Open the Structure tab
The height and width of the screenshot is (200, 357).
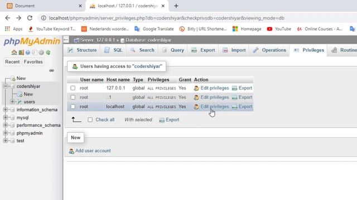pyautogui.click(x=82, y=50)
